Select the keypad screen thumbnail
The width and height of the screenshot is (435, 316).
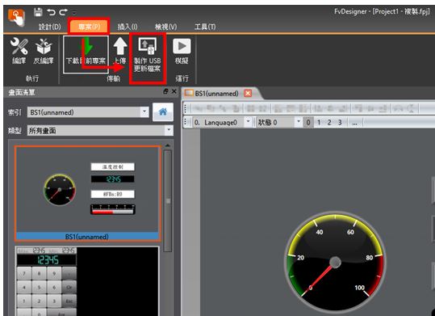tap(87, 281)
